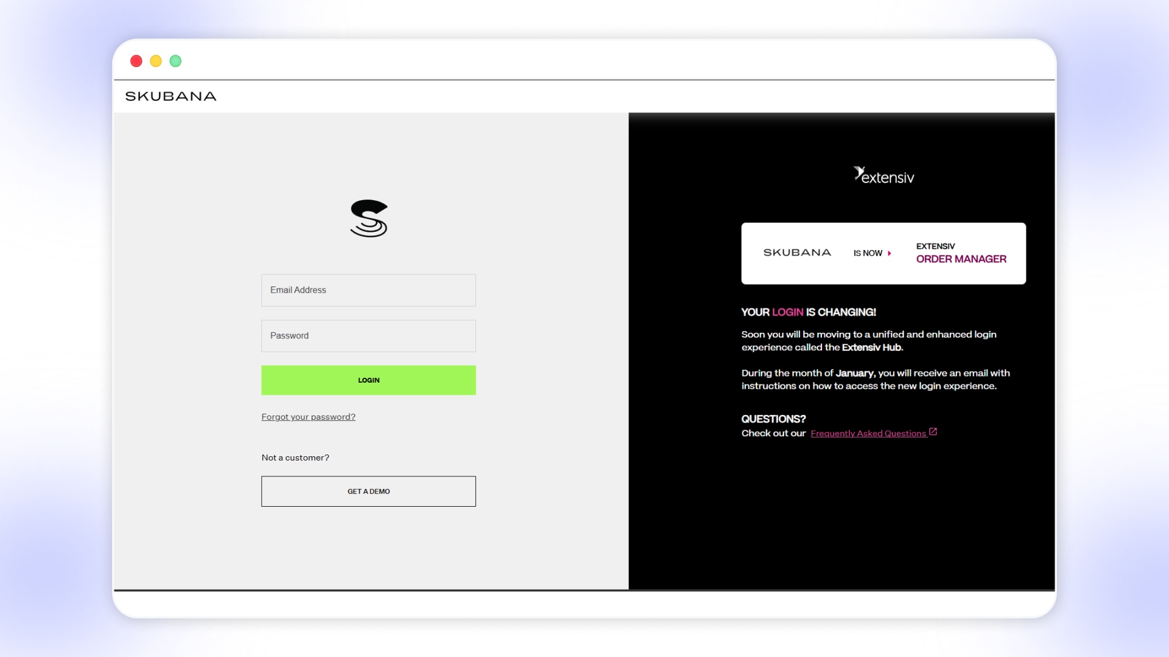Open the Frequently Asked Questions link
1169x657 pixels.
868,433
